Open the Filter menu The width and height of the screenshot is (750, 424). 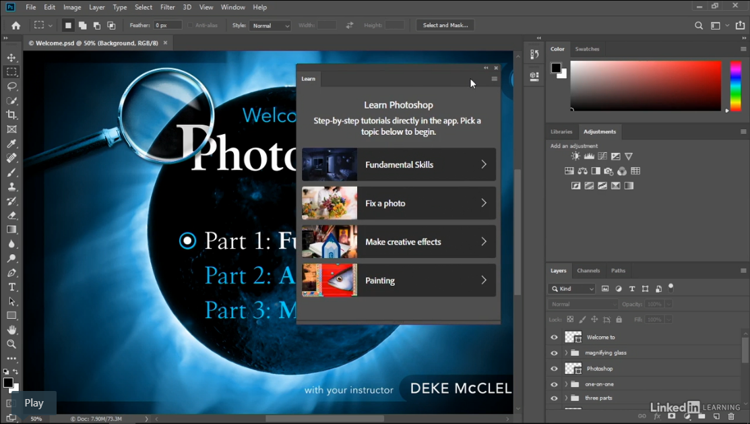(x=167, y=7)
